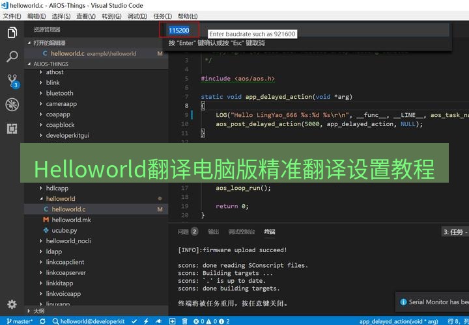Switch to the 调试控制台 panel tab
The image size is (469, 325).
[x=242, y=231]
